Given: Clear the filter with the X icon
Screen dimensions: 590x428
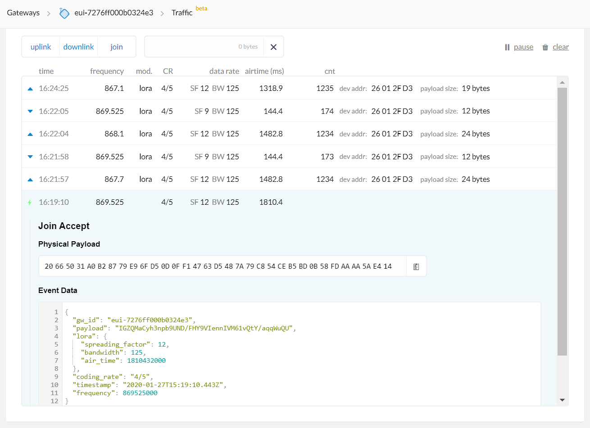Looking at the screenshot, I should click(x=273, y=47).
